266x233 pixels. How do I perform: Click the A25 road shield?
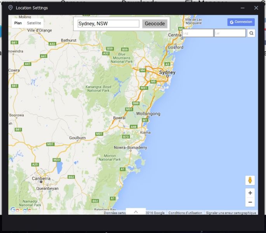point(35,164)
